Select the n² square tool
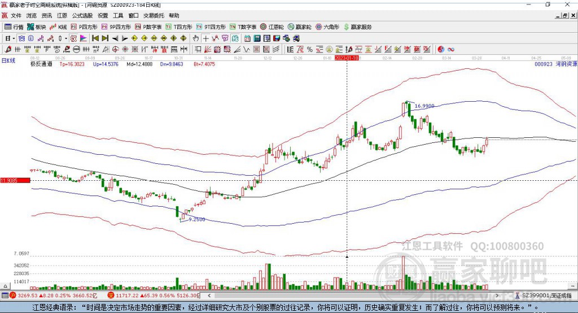Viewport: 578px width, 313px height. coord(96,49)
